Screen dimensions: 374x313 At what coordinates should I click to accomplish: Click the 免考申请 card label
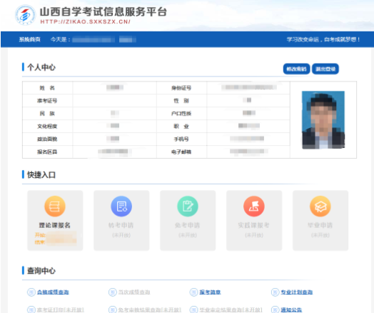click(x=188, y=225)
